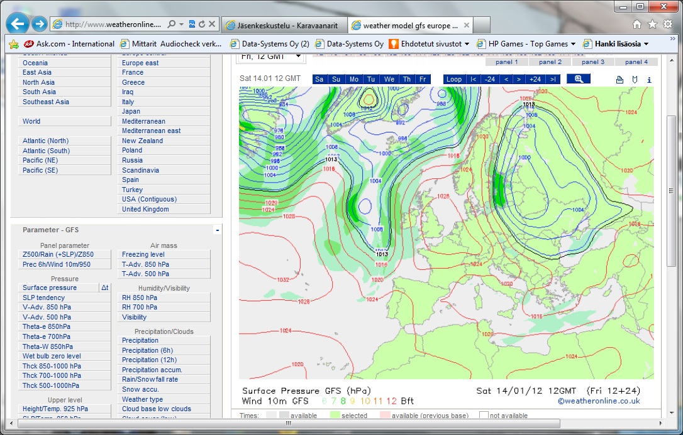Expand the HP Games - Top Games dropdown arrow
Screen dimensions: 683x435
click(x=573, y=44)
